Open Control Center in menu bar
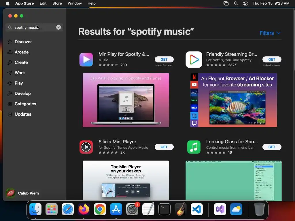 point(245,3)
